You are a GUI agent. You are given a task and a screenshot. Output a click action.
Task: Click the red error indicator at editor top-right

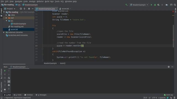click(173, 12)
